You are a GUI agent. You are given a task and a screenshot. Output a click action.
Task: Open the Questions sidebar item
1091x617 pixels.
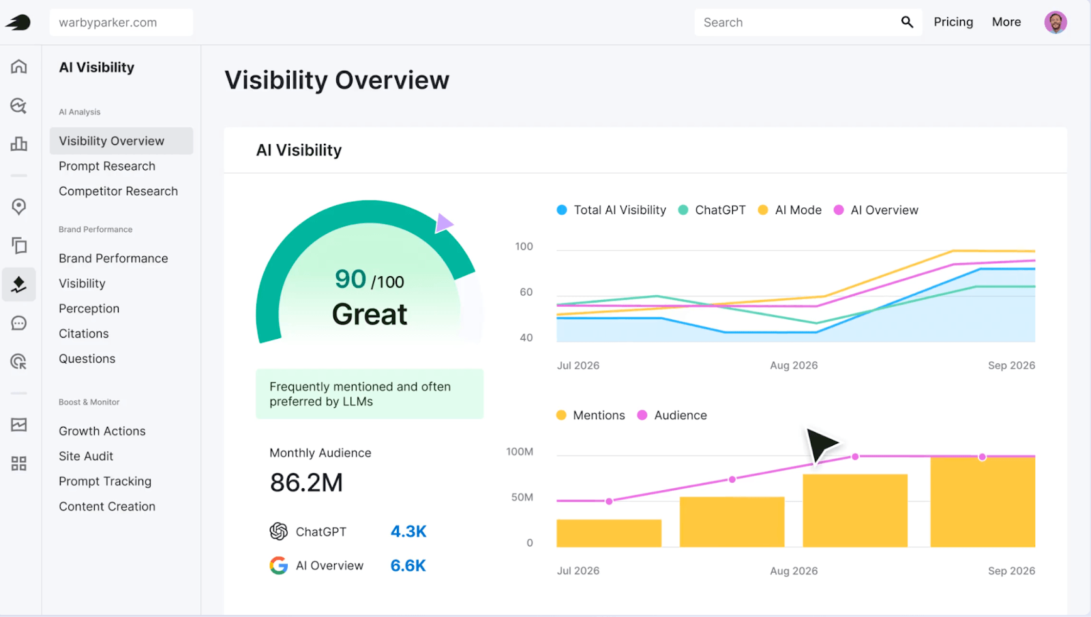(87, 359)
